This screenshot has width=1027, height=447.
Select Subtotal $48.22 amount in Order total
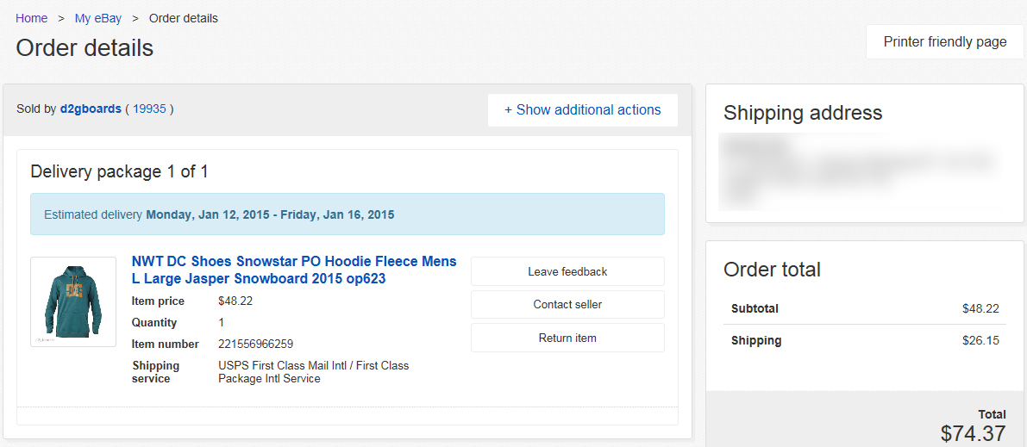point(981,308)
